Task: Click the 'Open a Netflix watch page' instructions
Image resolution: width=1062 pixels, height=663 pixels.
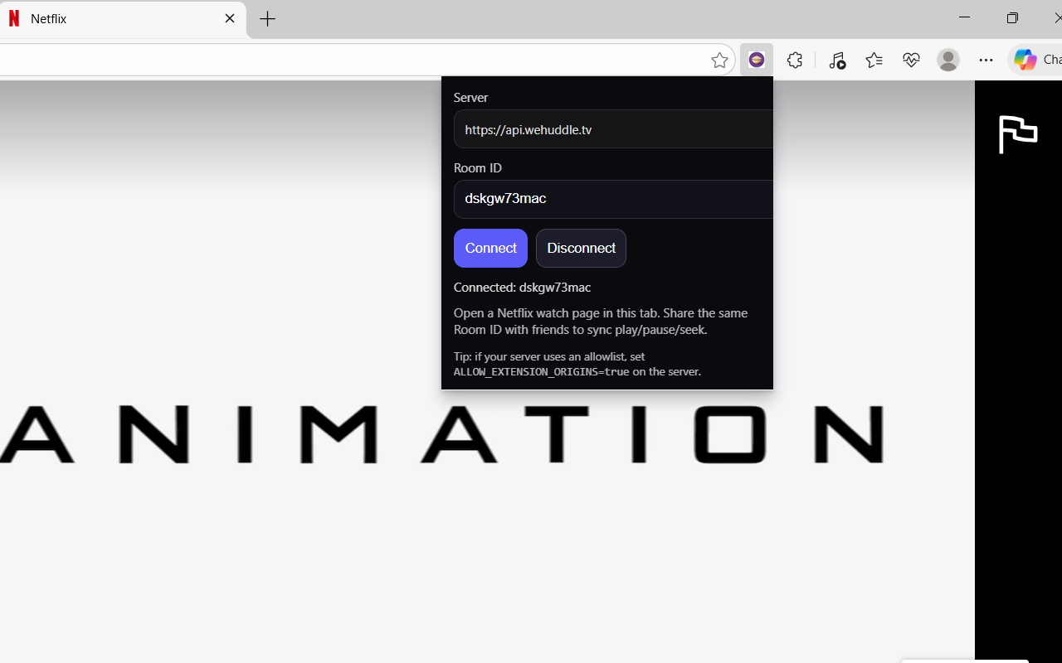Action: [601, 322]
